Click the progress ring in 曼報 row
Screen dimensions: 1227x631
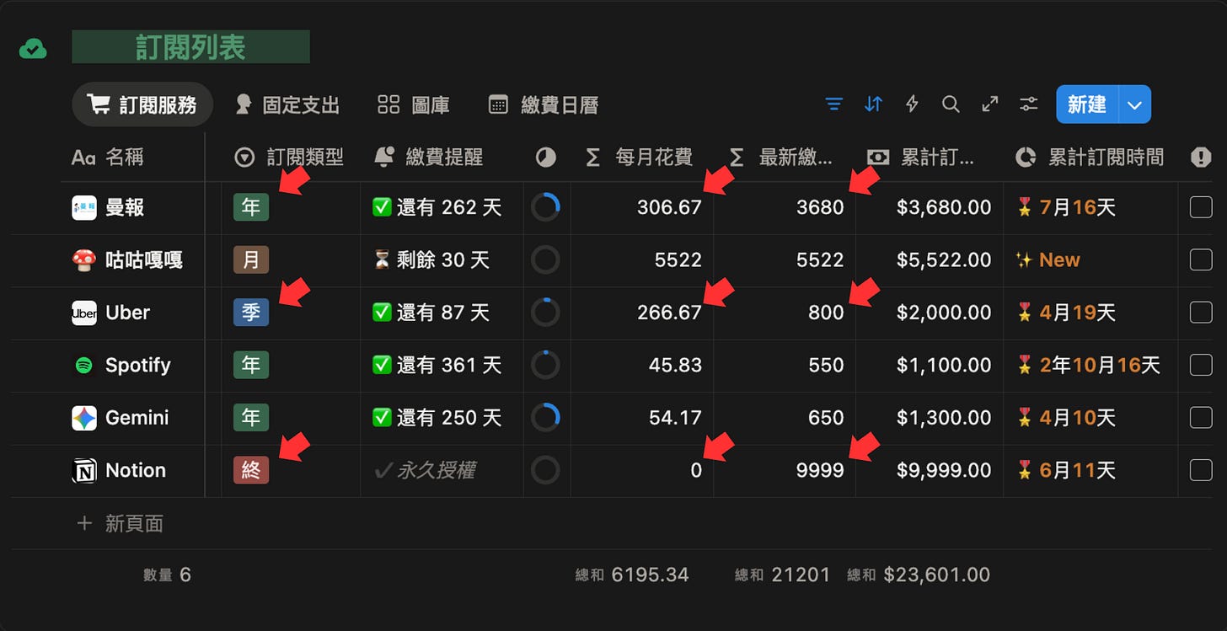(x=545, y=207)
